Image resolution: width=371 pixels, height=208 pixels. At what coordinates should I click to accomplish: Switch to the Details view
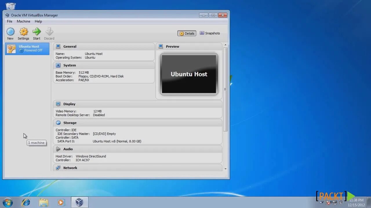tap(187, 34)
